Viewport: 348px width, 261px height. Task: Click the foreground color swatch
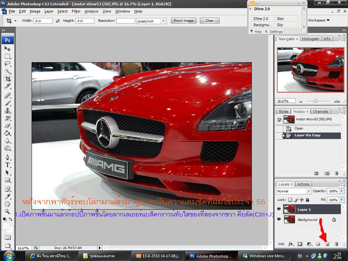pos(6,226)
